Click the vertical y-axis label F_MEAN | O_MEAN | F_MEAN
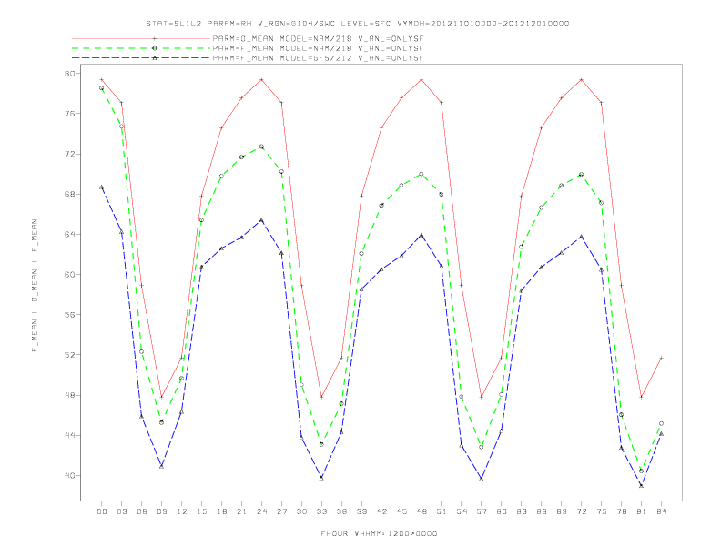 pyautogui.click(x=35, y=286)
